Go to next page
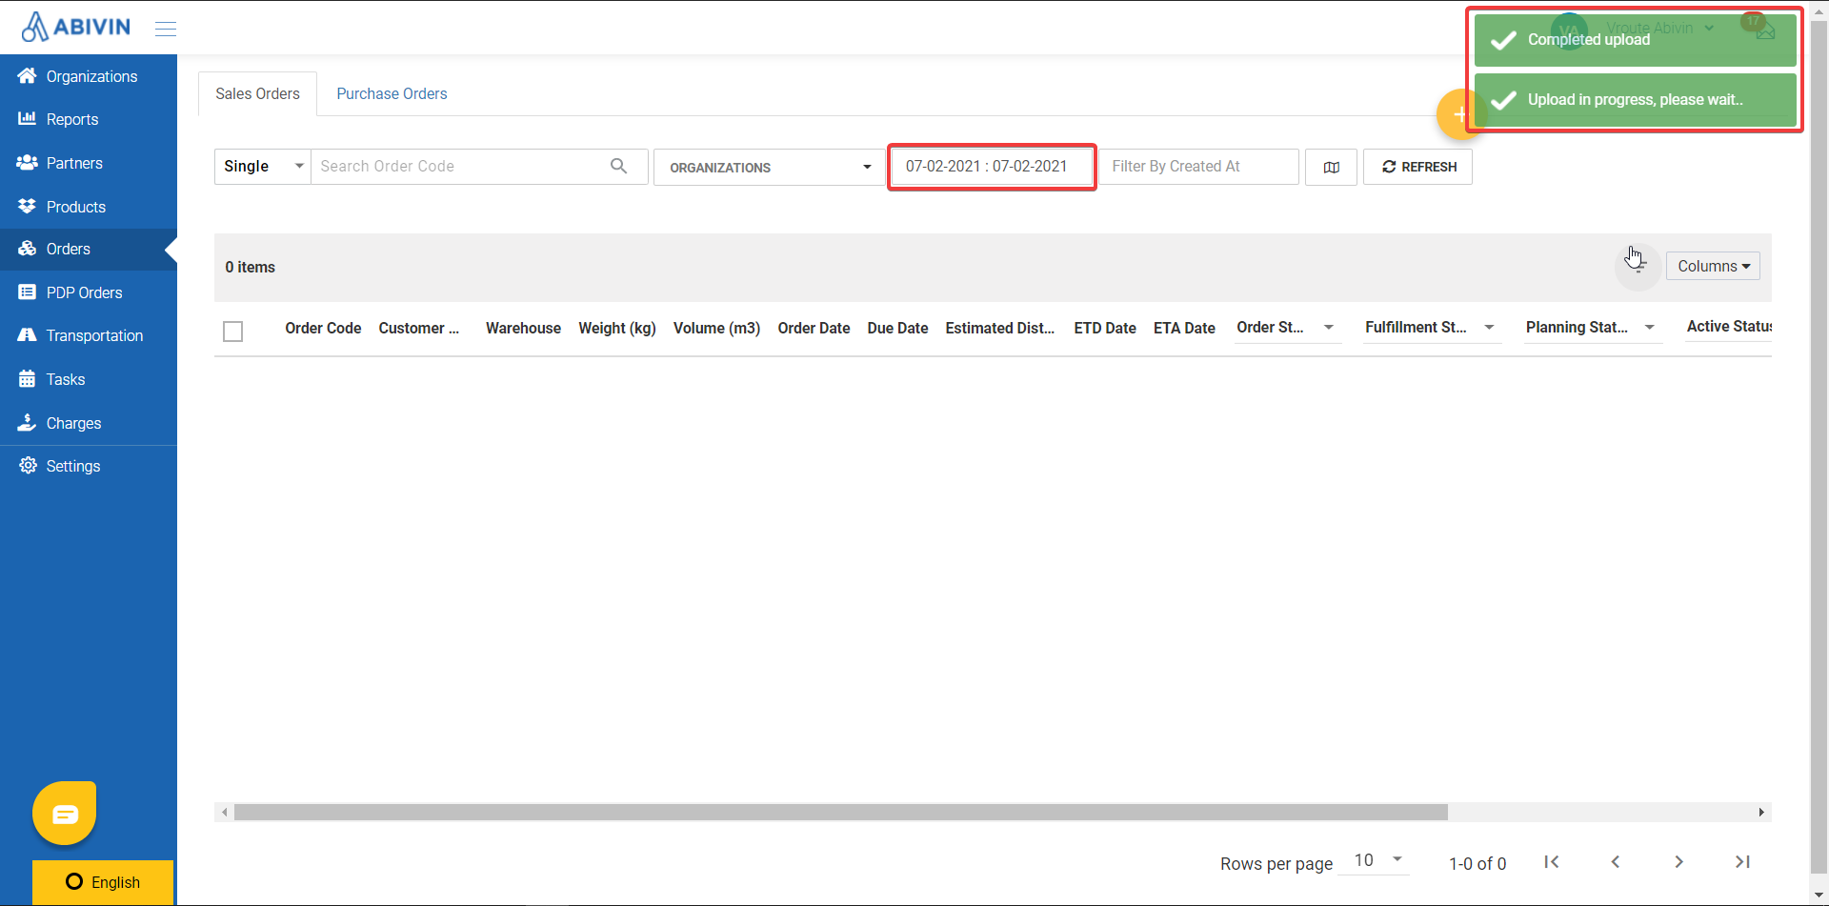This screenshot has width=1829, height=906. coord(1678,862)
